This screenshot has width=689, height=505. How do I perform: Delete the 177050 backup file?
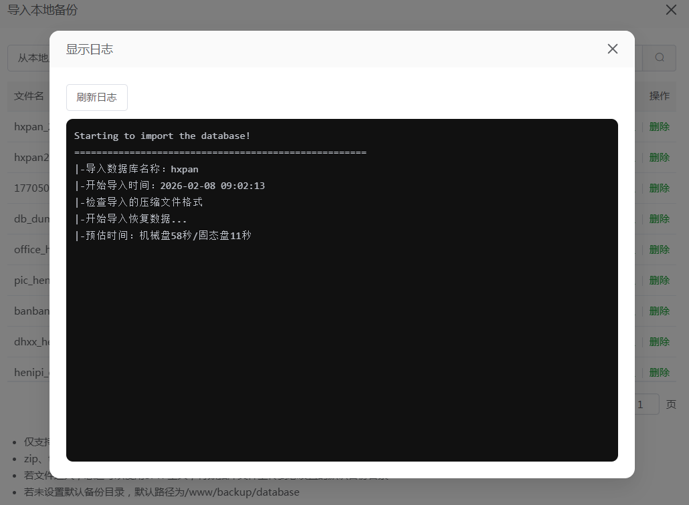coord(659,188)
